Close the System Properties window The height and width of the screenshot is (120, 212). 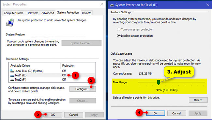(102, 4)
